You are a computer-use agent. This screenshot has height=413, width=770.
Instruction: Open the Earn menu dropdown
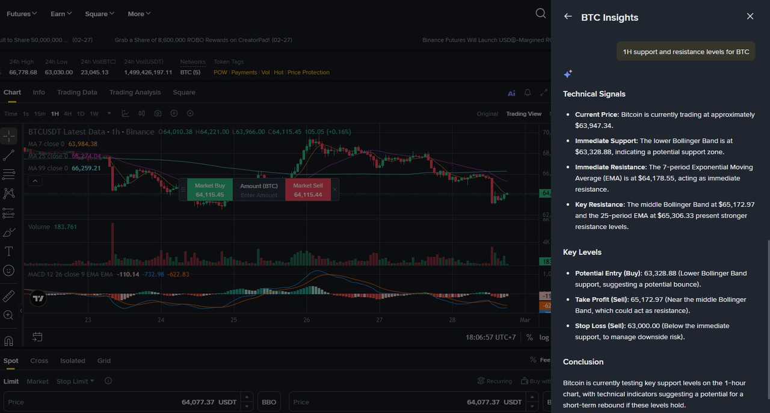point(61,13)
